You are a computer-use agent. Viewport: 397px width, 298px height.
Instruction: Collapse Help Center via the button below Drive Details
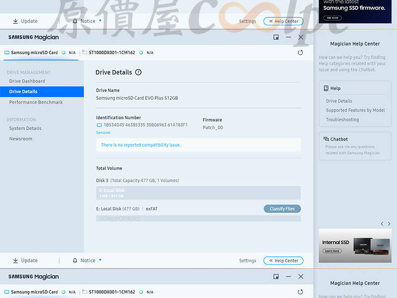pyautogui.click(x=283, y=260)
